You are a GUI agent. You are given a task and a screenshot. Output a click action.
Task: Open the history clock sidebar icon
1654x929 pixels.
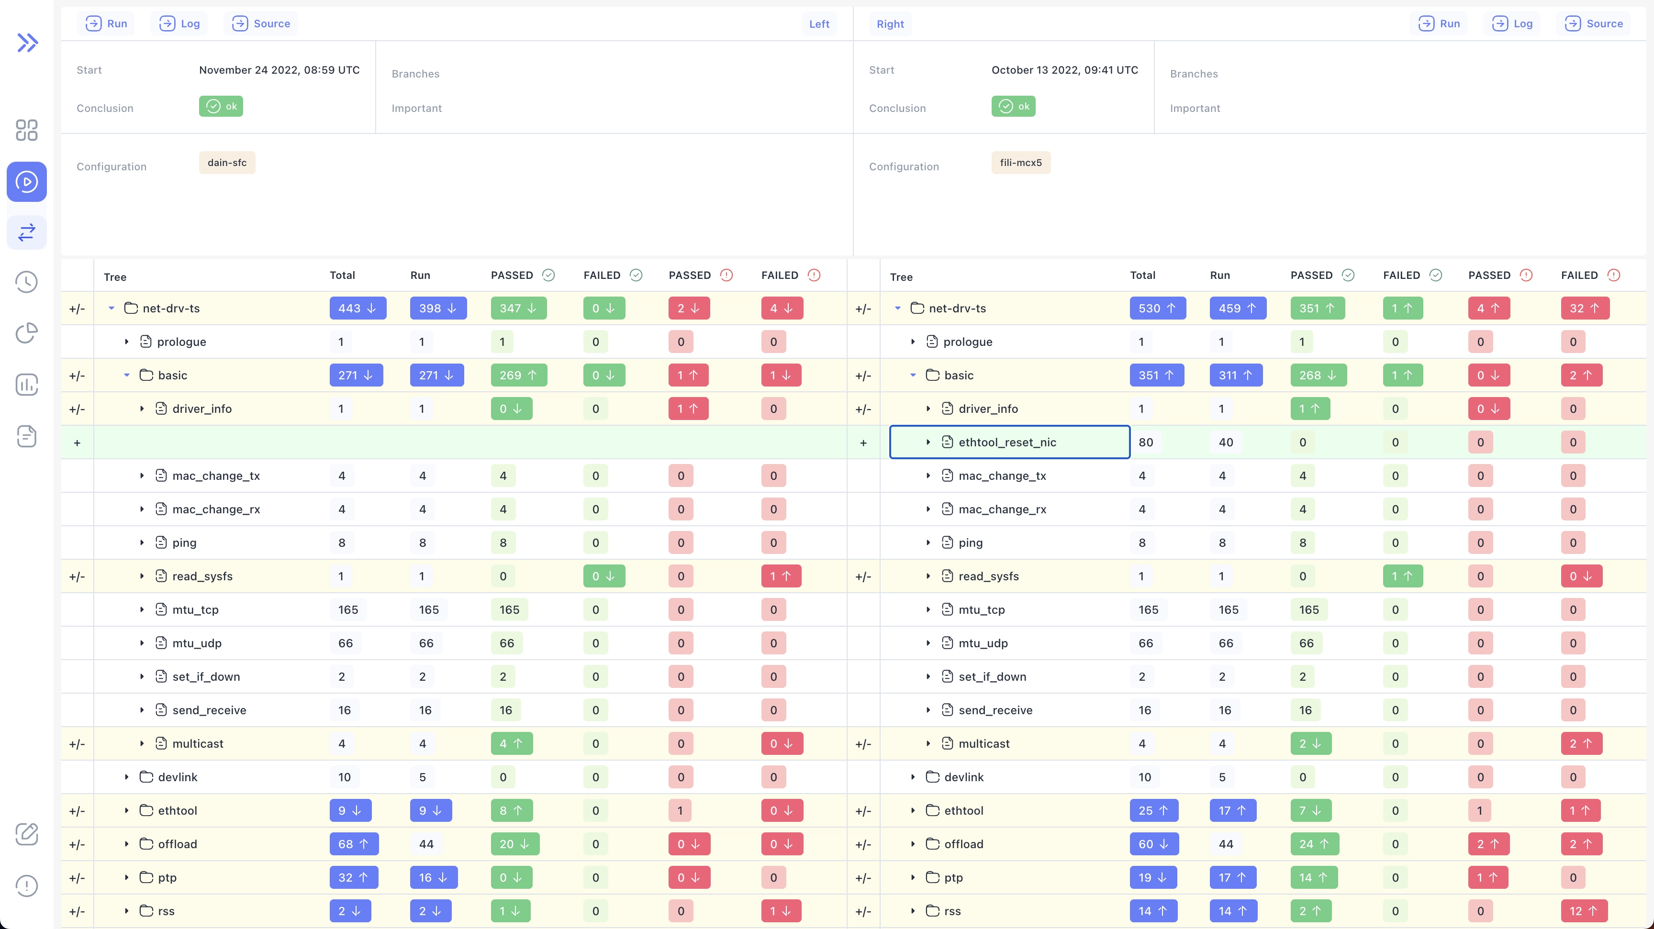click(x=27, y=282)
